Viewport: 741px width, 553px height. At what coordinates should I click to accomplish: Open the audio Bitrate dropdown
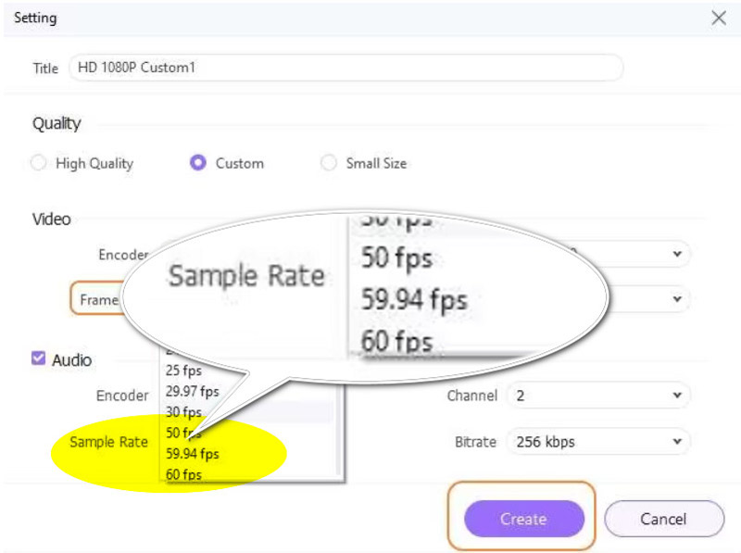598,442
